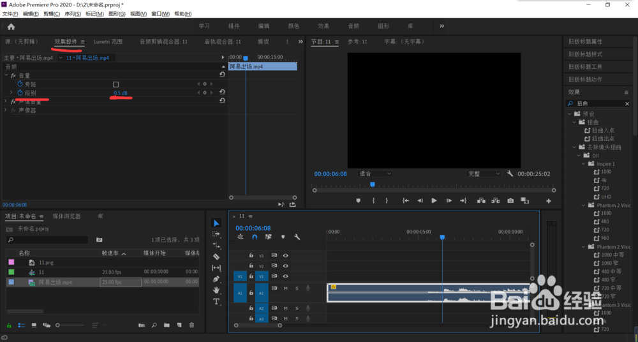The width and height of the screenshot is (638, 342).
Task: Switch to 音轨混合器: 11 tab
Action: 223,41
